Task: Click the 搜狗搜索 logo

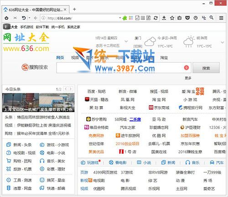Action: (35, 67)
